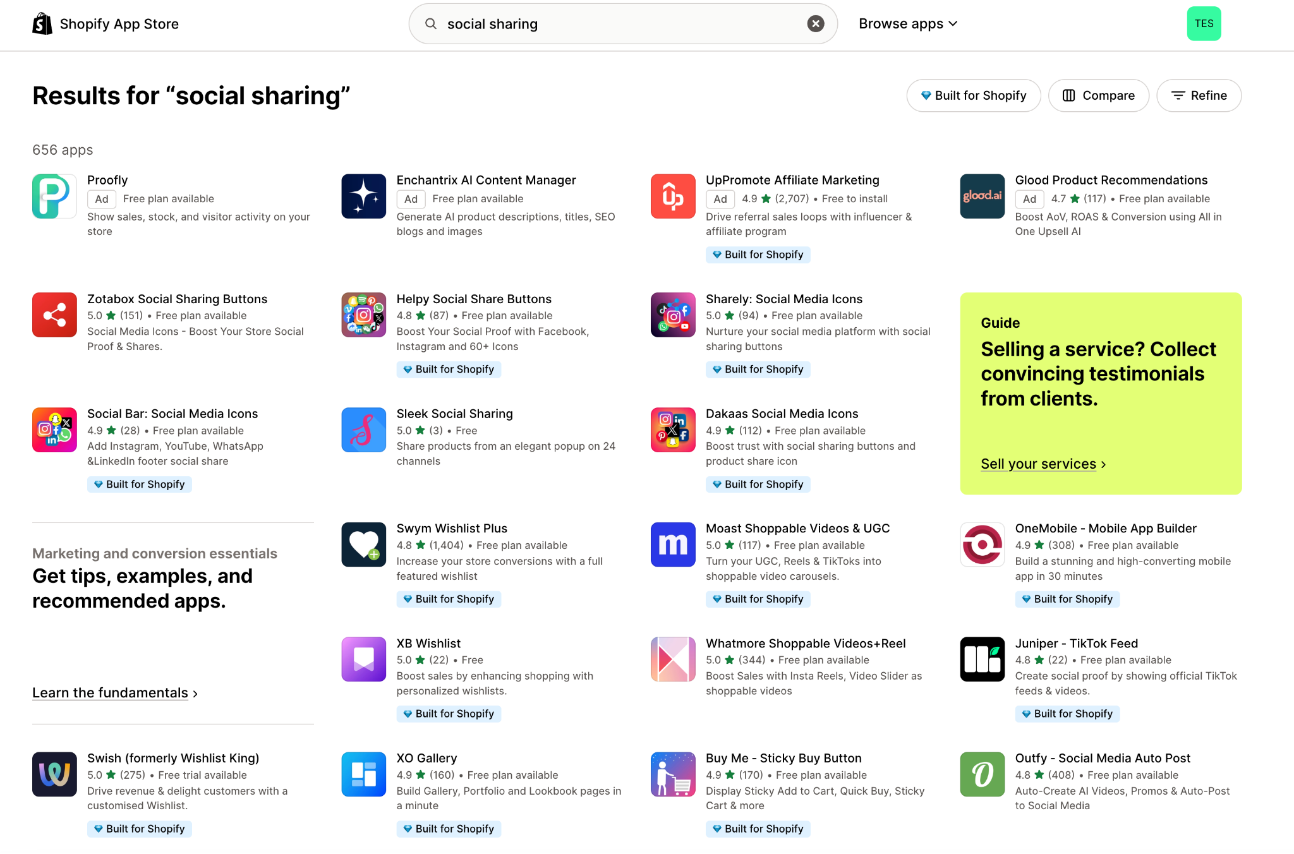Open the Moast Shoppable Videos app icon

point(673,544)
